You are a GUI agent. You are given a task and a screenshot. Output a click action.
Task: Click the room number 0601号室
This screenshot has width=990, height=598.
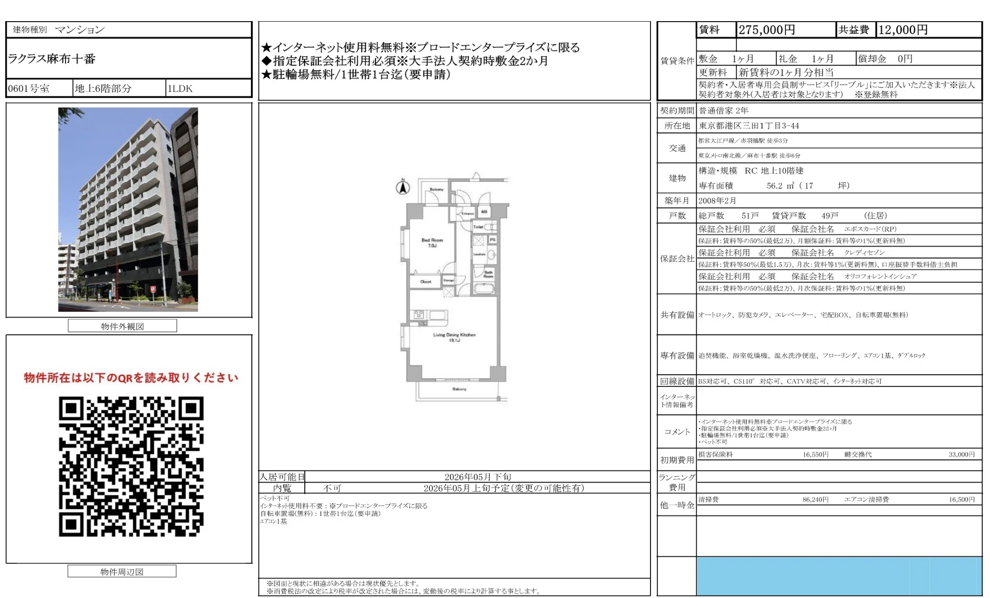28,89
